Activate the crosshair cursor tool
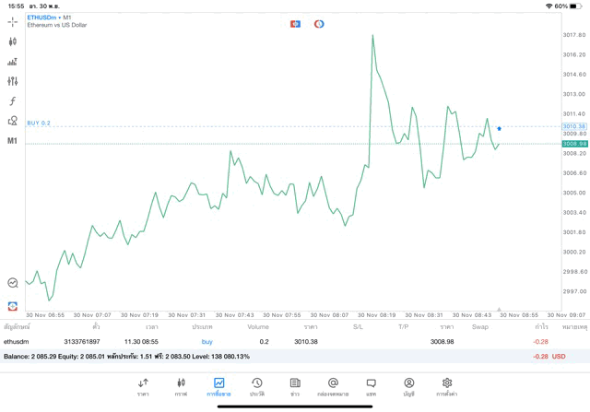590x412 pixels. pos(13,21)
